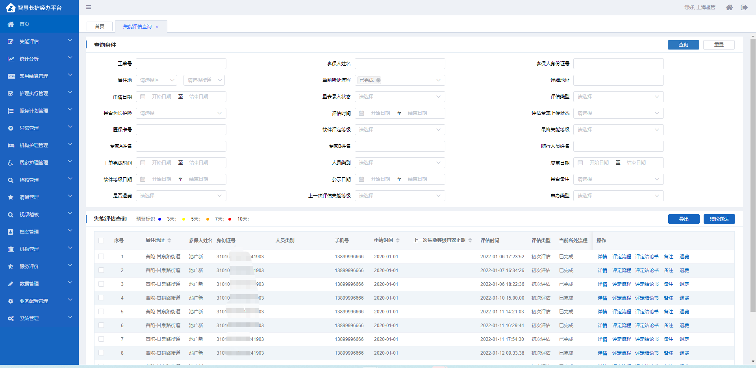Open the 请选择街道 dropdown
Viewport: 756px width, 368px height.
(204, 80)
